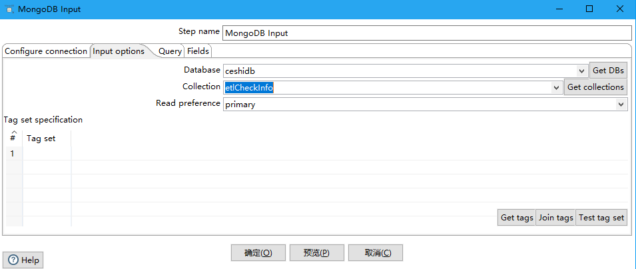Switch to the Configure connection tab
Viewport: 636px width, 269px height.
pos(46,51)
